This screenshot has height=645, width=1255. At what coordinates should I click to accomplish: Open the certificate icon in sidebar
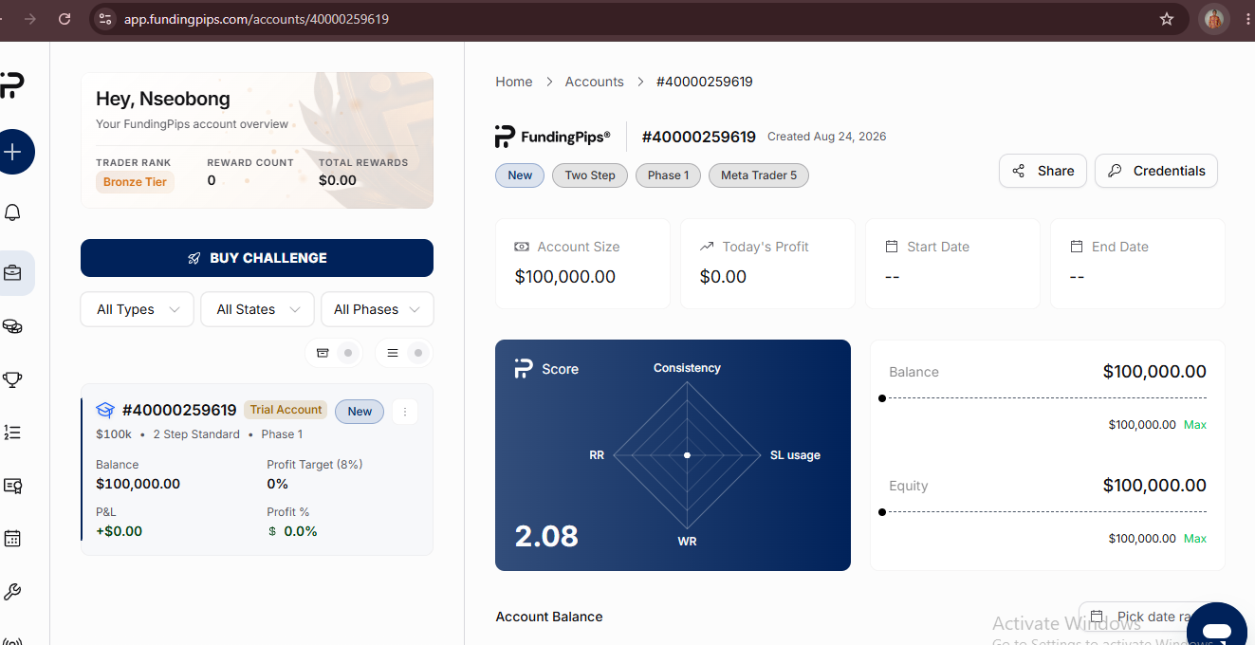[12, 486]
